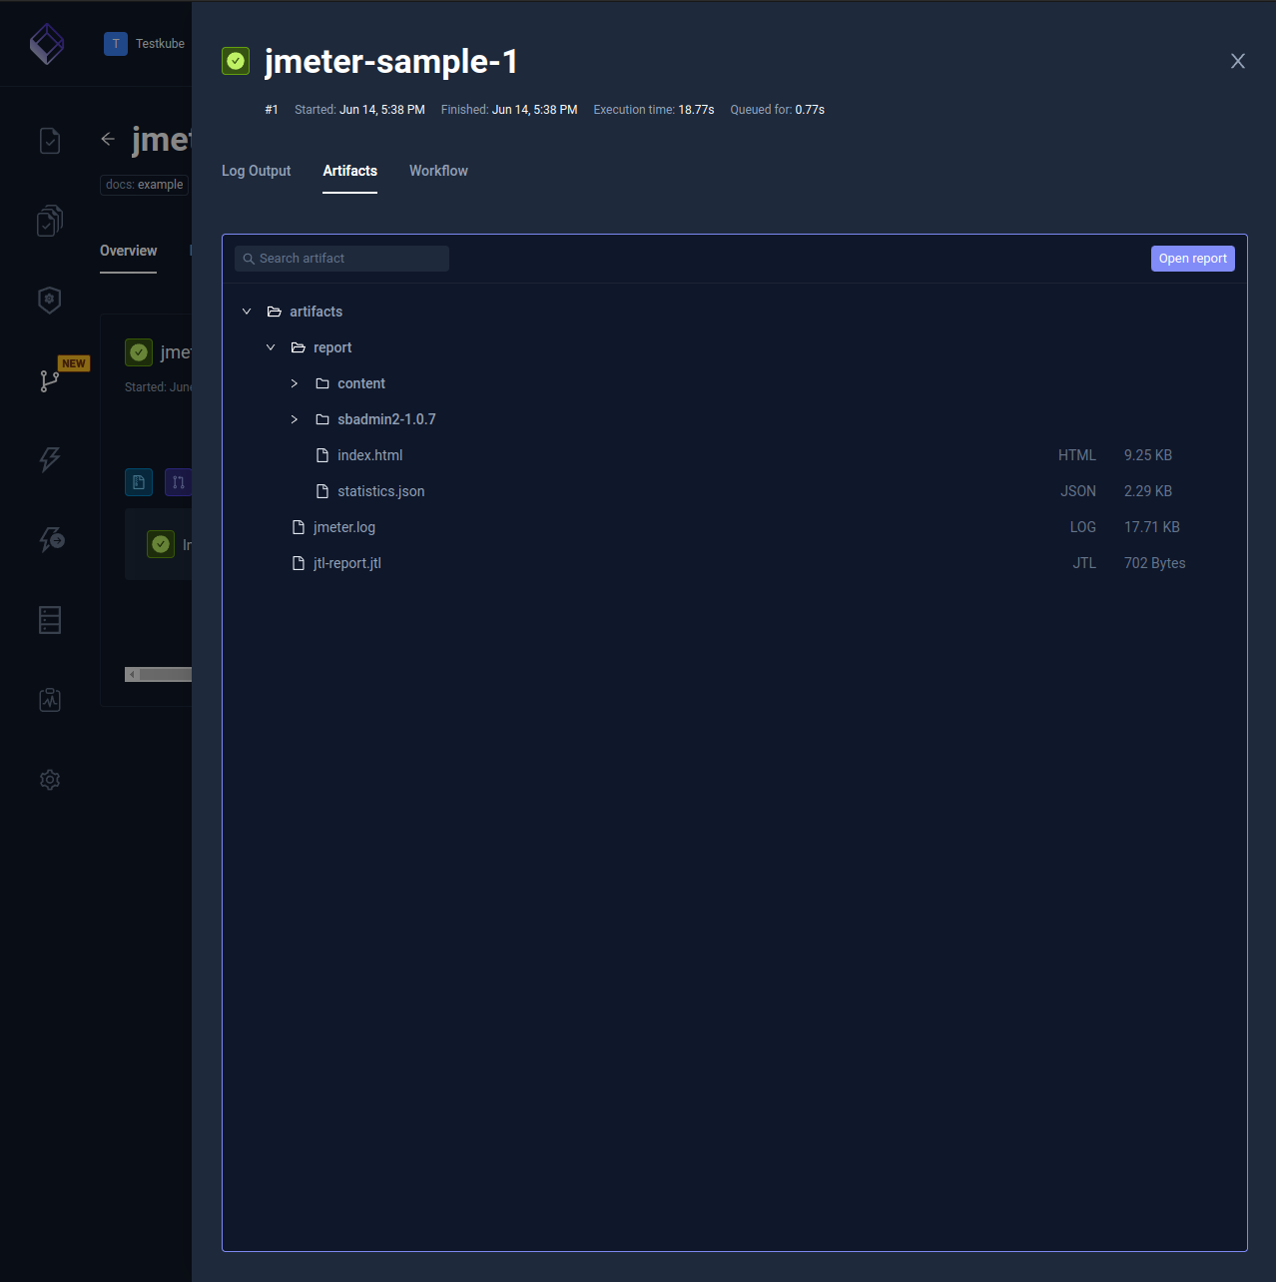Open the Settings gear at the sidebar bottom
This screenshot has height=1282, width=1276.
[x=50, y=780]
